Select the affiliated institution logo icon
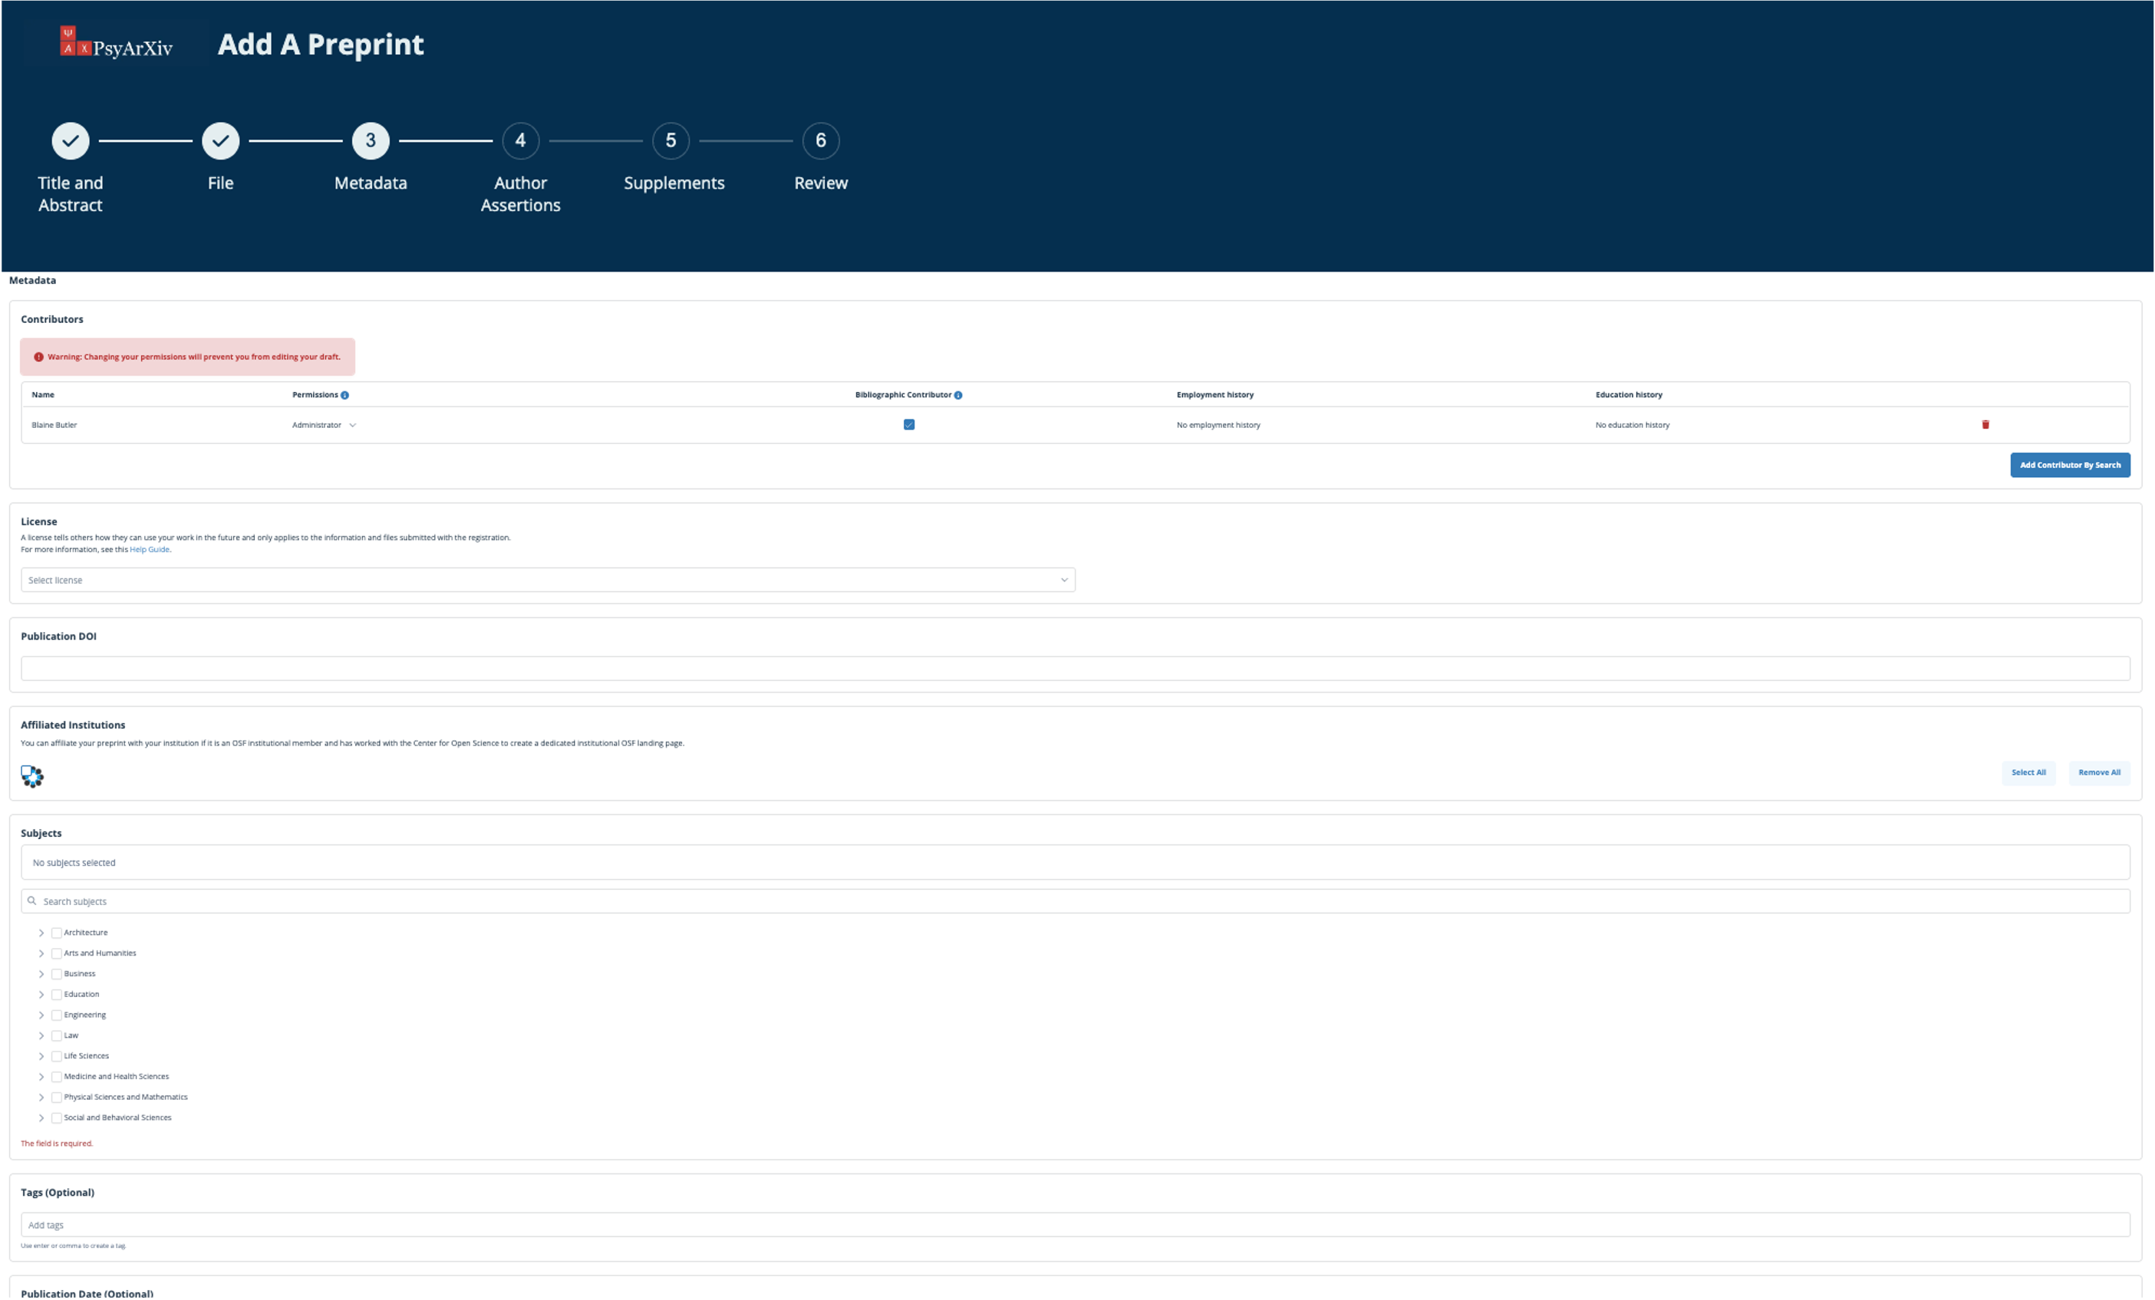The width and height of the screenshot is (2155, 1300). pos(32,776)
